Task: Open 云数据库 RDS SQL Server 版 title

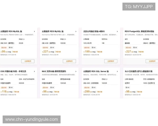Action: 96,71
